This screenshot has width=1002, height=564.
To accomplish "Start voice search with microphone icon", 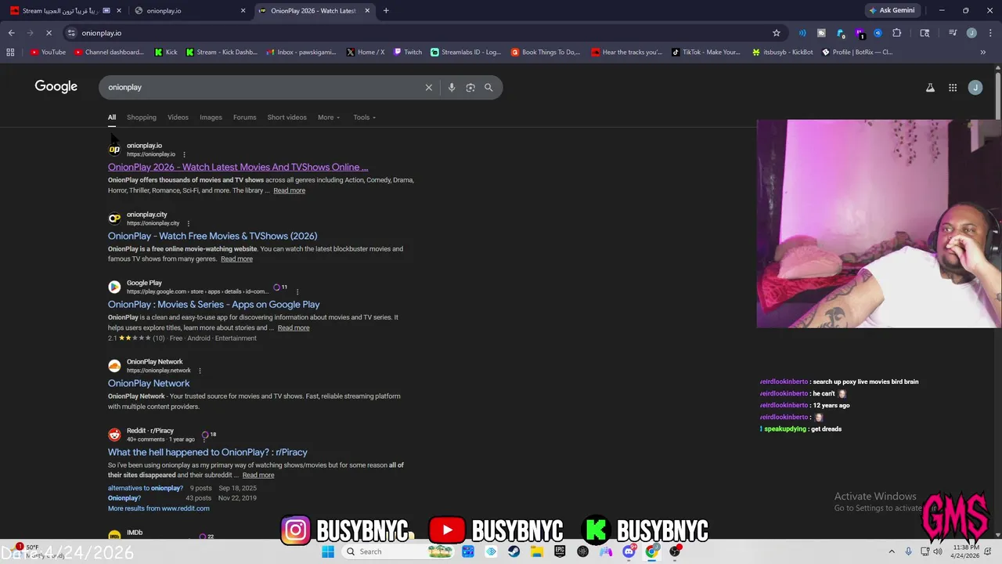I will (452, 87).
